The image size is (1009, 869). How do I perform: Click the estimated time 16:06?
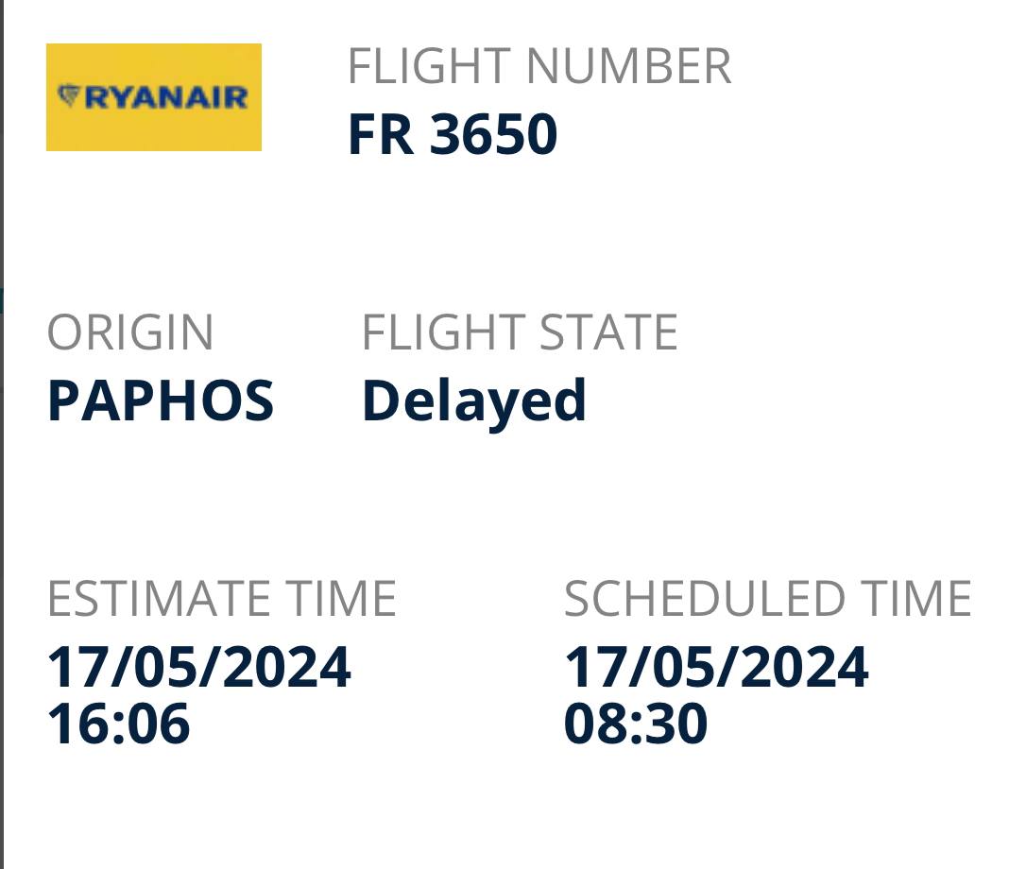click(118, 724)
